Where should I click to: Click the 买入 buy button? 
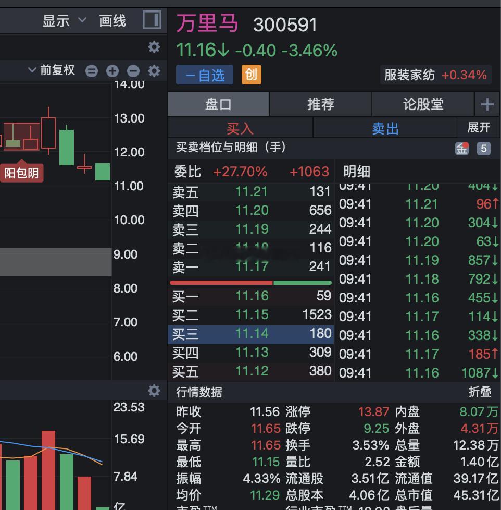coord(240,128)
